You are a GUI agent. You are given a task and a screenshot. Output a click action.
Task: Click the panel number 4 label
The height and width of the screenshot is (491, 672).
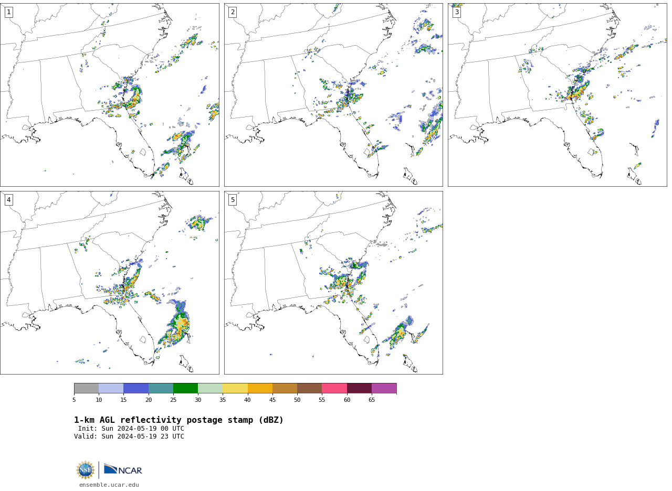[x=8, y=200]
